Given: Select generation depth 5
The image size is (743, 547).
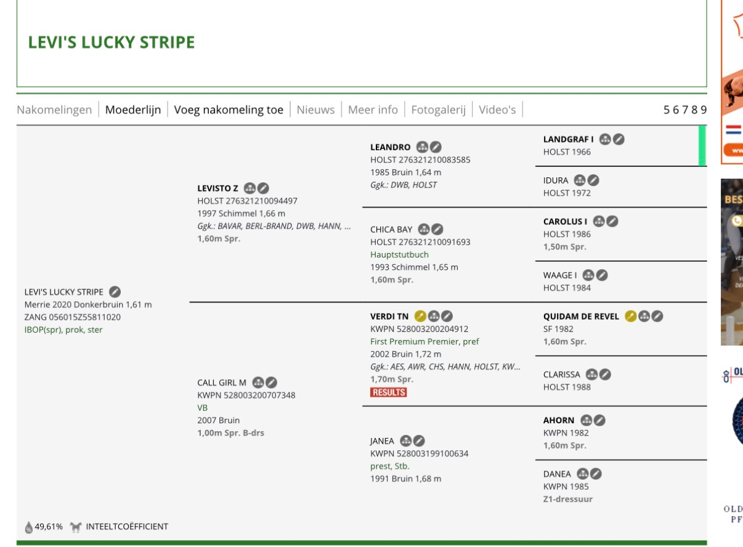Looking at the screenshot, I should [x=667, y=110].
